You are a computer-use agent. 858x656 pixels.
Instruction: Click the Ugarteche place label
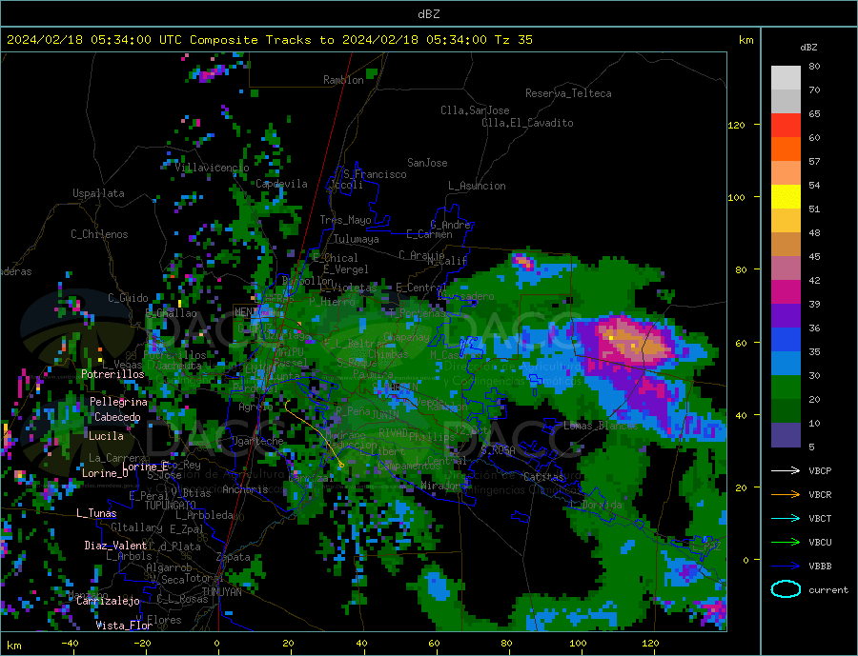[257, 441]
